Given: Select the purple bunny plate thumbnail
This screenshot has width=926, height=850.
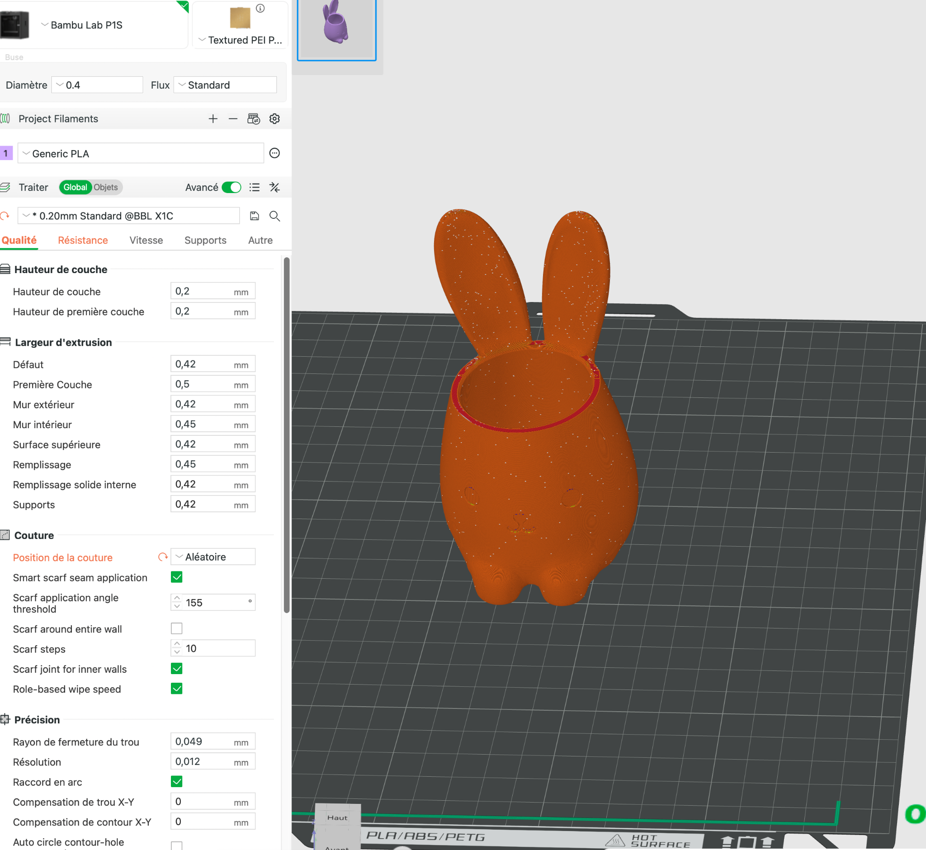Looking at the screenshot, I should 336,28.
